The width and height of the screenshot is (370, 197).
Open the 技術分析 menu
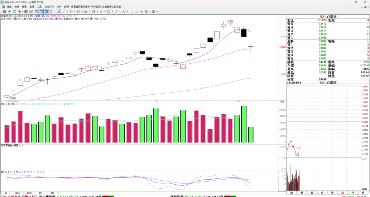click(x=49, y=7)
